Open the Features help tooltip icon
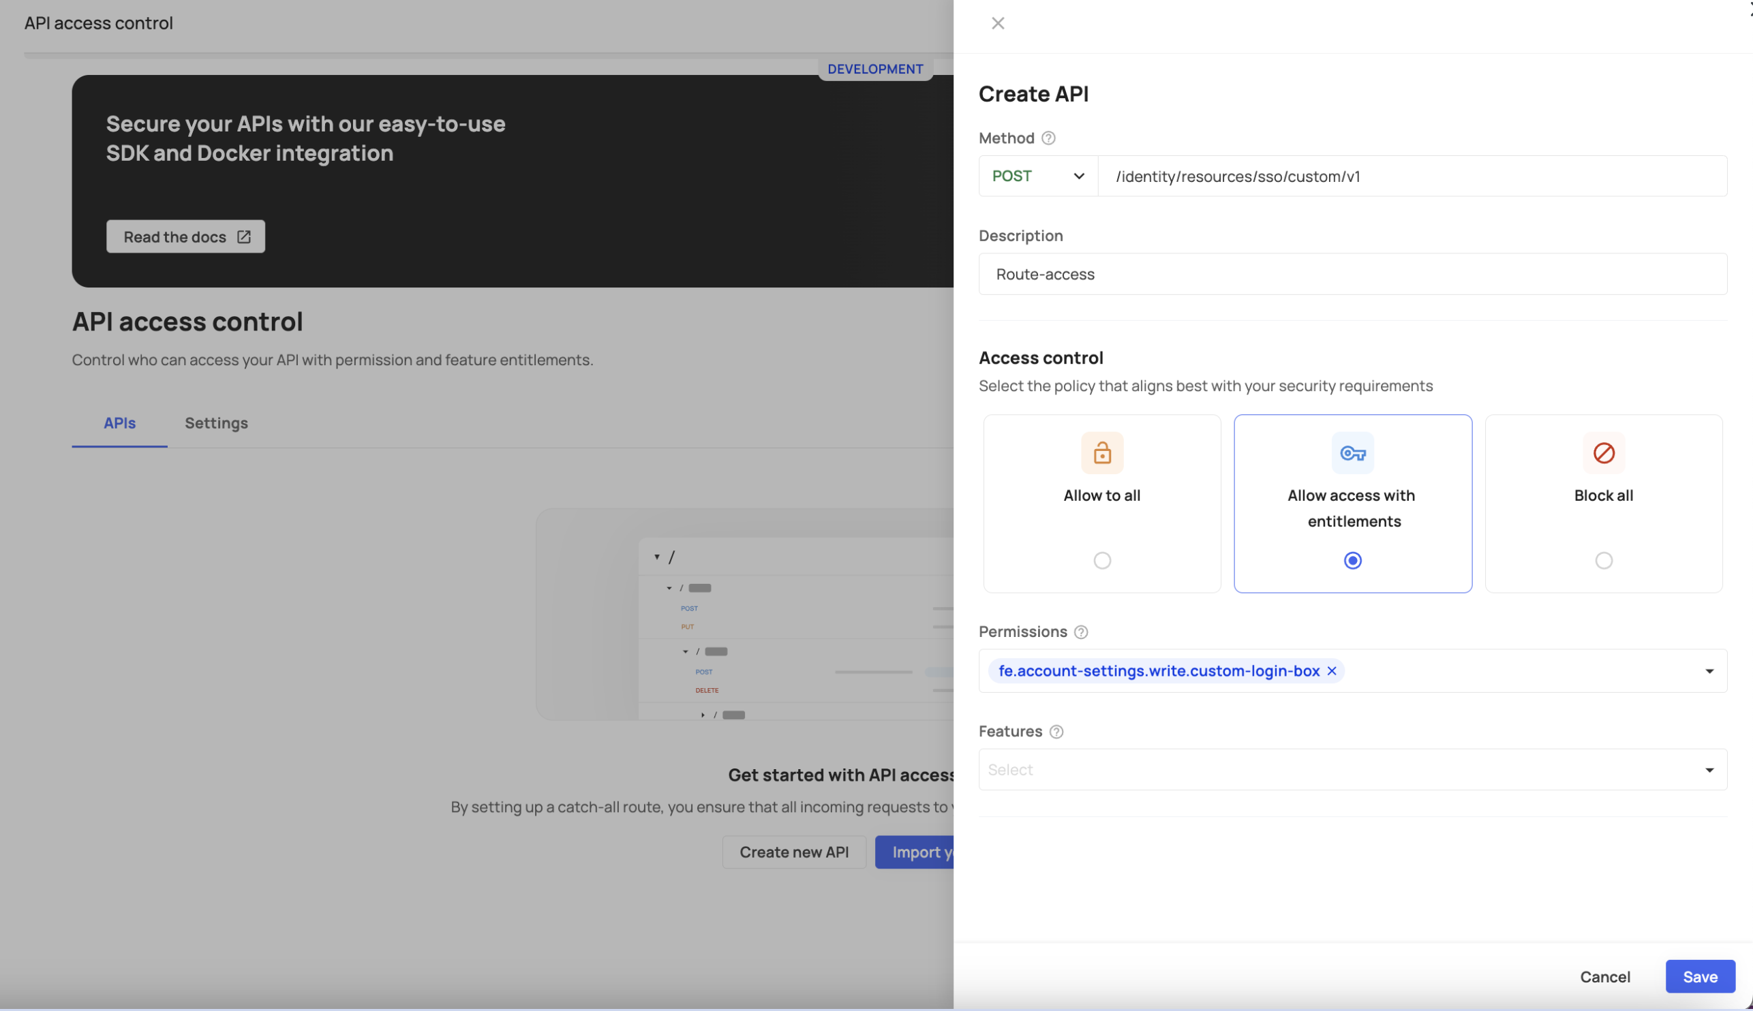The width and height of the screenshot is (1753, 1011). pos(1056,731)
